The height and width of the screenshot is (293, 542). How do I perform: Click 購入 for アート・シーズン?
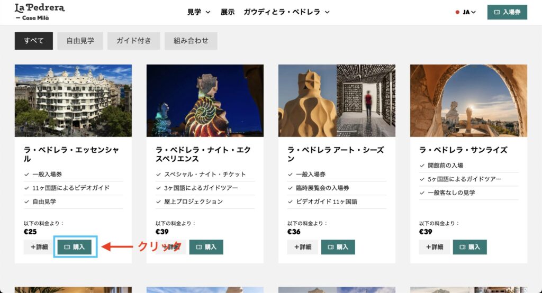pyautogui.click(x=338, y=247)
